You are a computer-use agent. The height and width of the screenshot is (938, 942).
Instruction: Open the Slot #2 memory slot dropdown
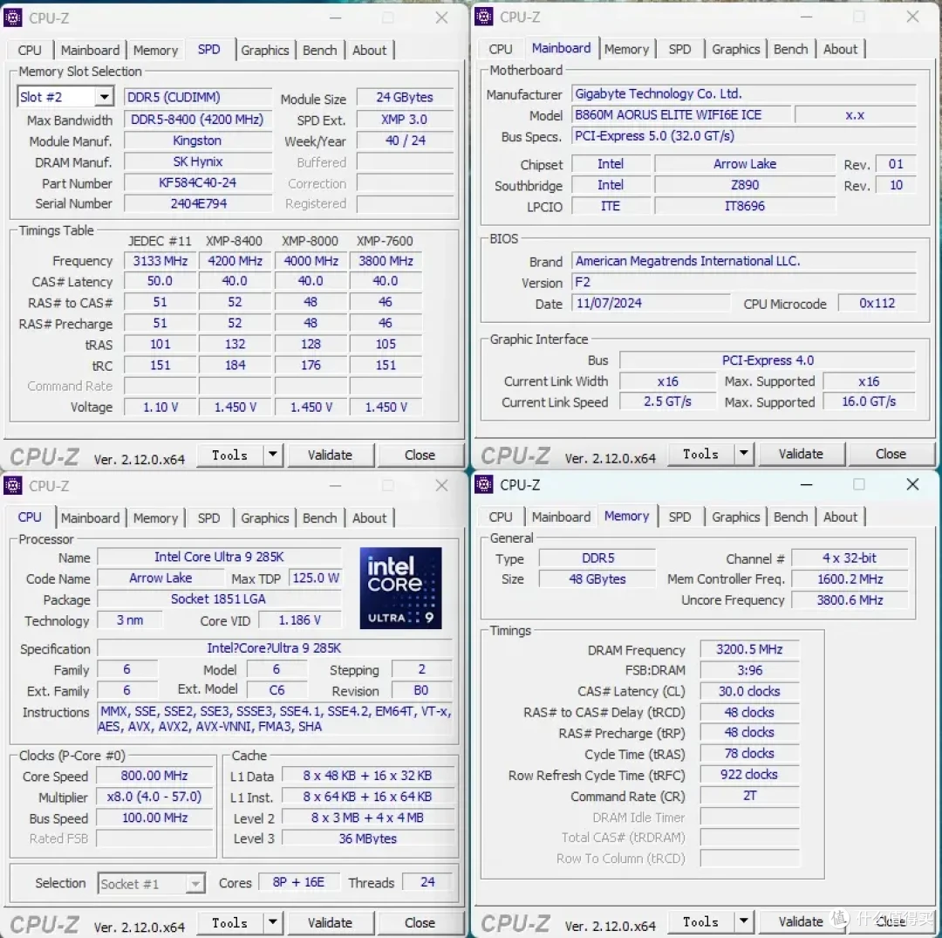(x=105, y=97)
